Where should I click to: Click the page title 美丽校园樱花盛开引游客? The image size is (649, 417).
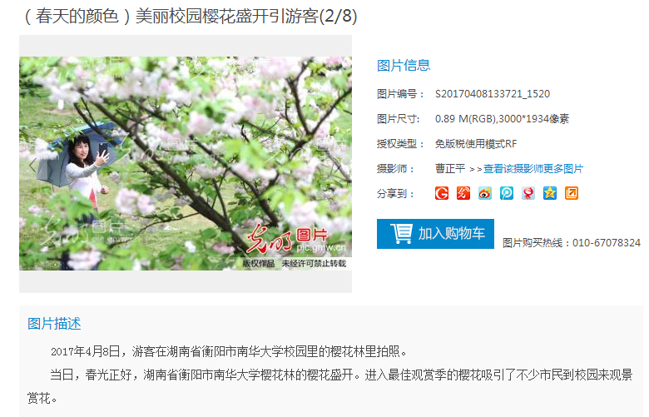pyautogui.click(x=227, y=17)
